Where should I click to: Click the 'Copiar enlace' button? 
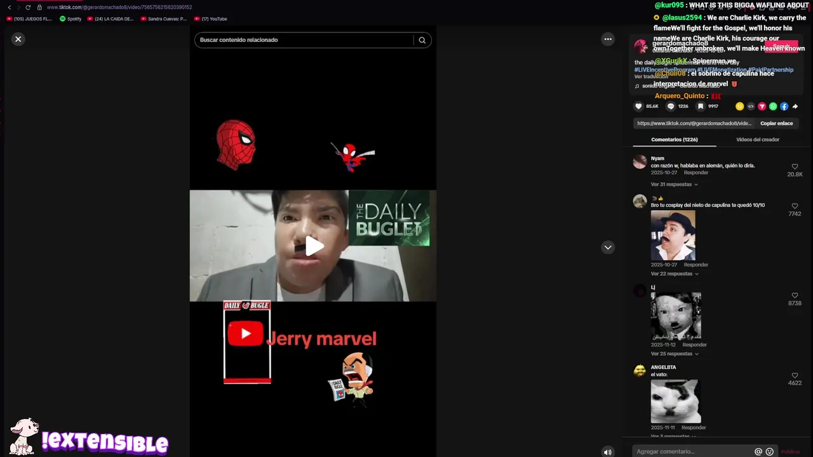point(776,123)
